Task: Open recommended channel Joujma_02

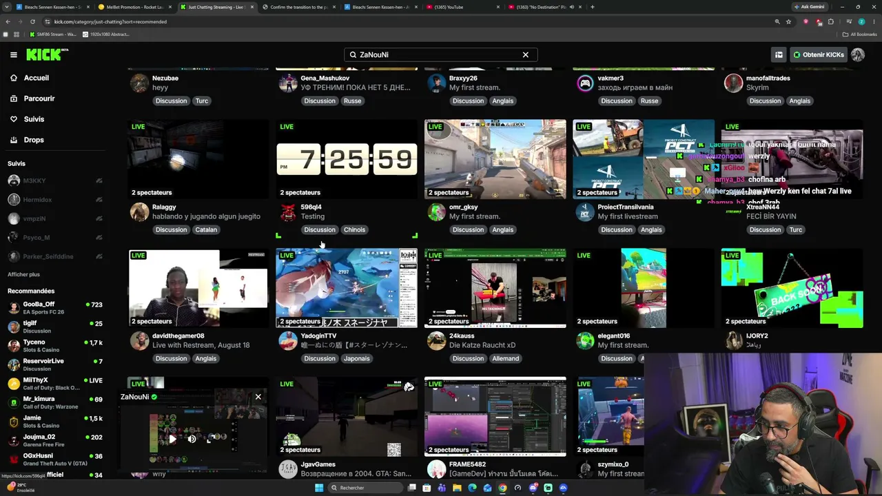Action: [55, 440]
